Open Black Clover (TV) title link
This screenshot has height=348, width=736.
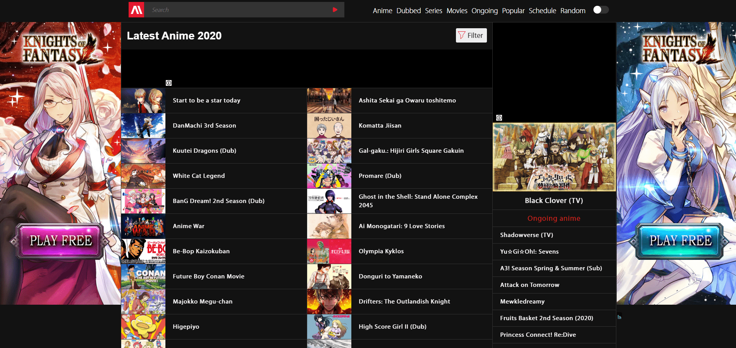coord(554,201)
